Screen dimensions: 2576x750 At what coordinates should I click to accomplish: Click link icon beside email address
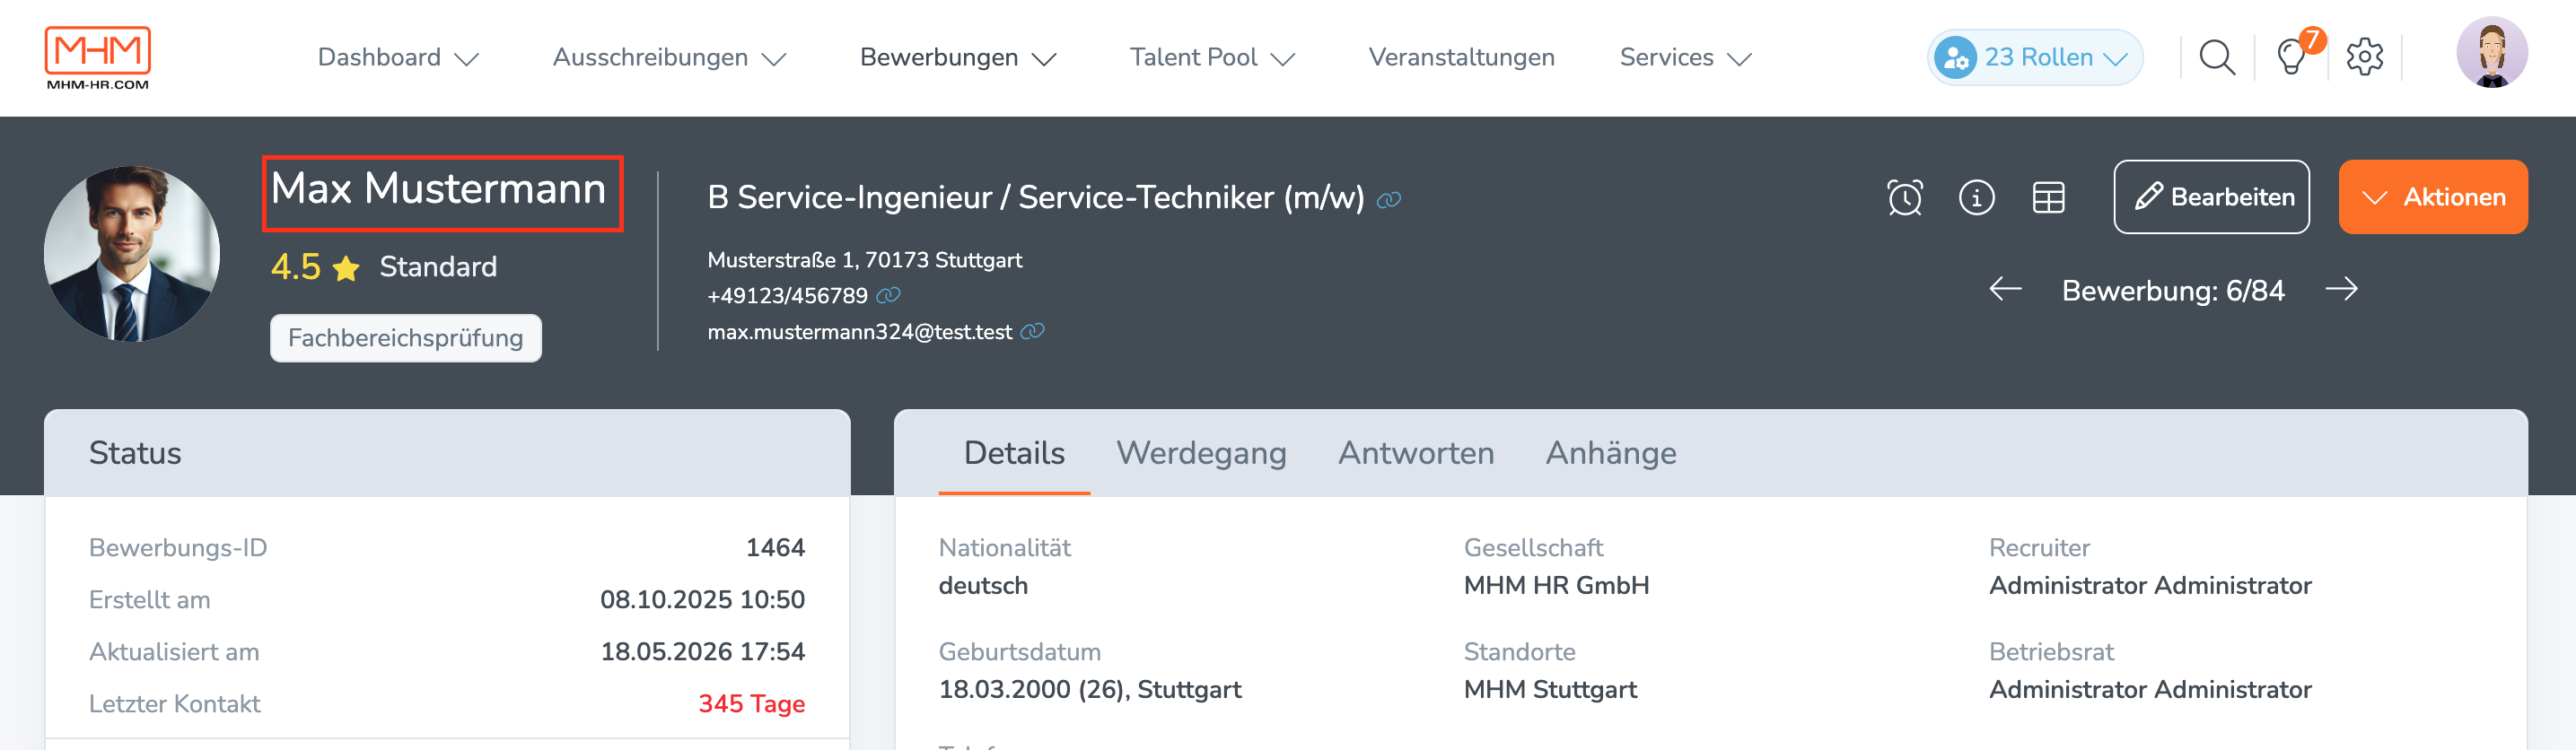coord(1032,331)
